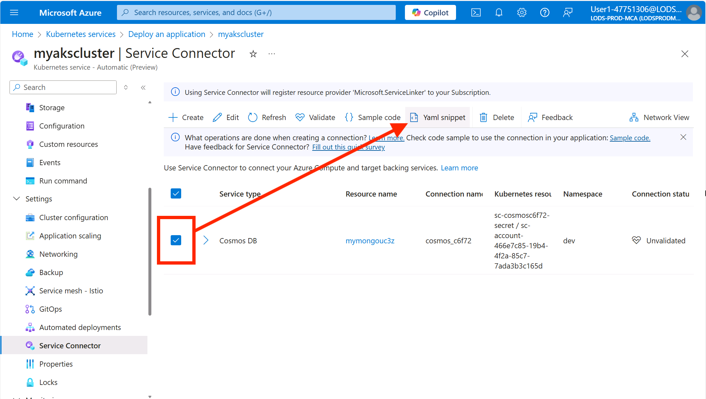Create a new service connection
The height and width of the screenshot is (399, 706).
pyautogui.click(x=186, y=117)
